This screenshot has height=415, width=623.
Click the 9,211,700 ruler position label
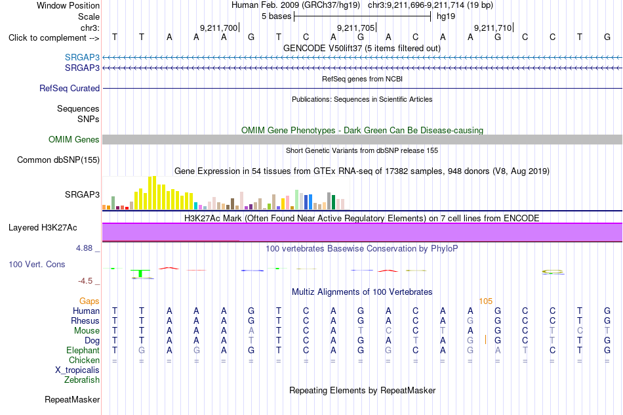(218, 28)
